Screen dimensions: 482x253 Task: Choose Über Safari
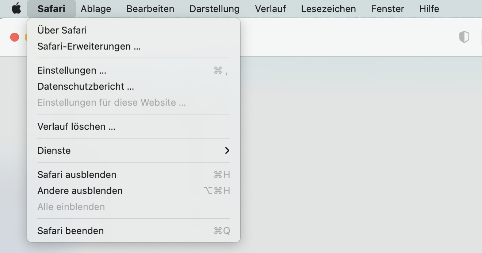click(62, 30)
